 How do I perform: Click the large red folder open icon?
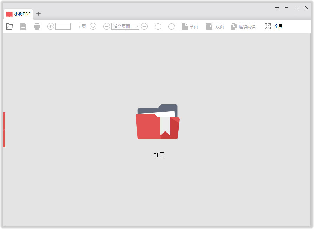[158, 122]
